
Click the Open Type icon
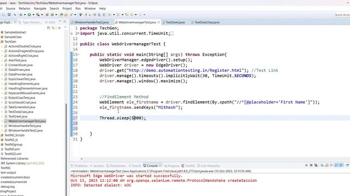(x=61, y=15)
